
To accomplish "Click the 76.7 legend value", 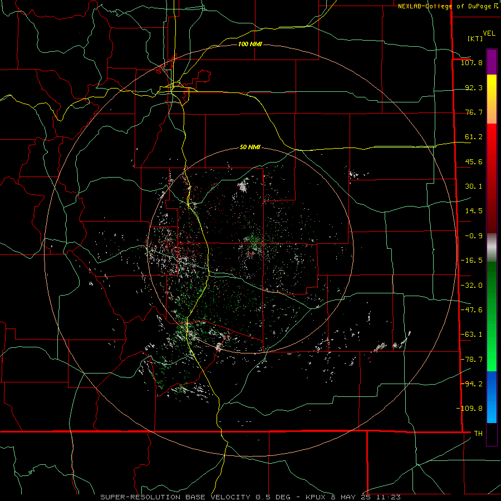I will pos(474,112).
